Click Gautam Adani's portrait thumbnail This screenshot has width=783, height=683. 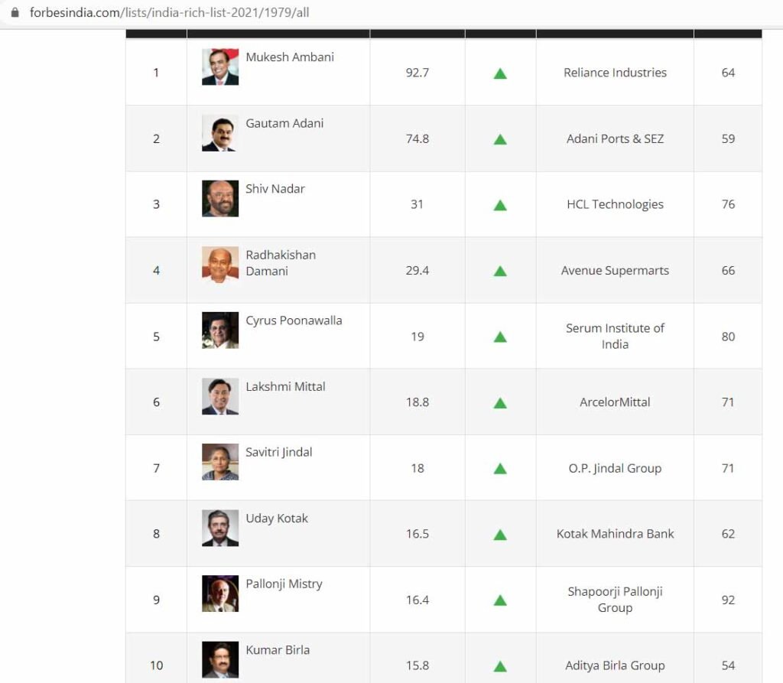pos(220,133)
